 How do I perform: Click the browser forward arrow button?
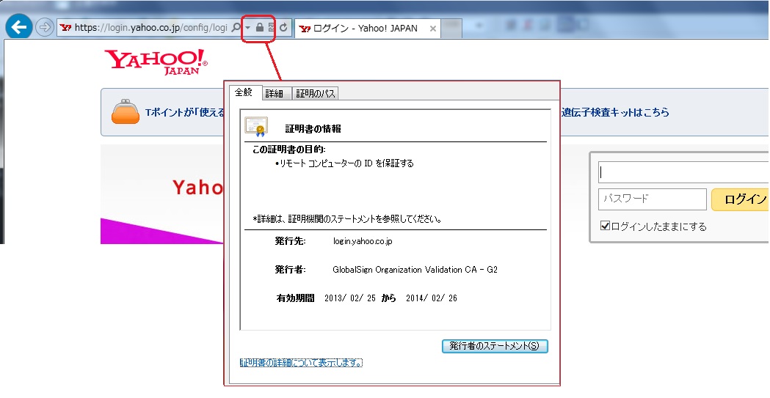(45, 27)
